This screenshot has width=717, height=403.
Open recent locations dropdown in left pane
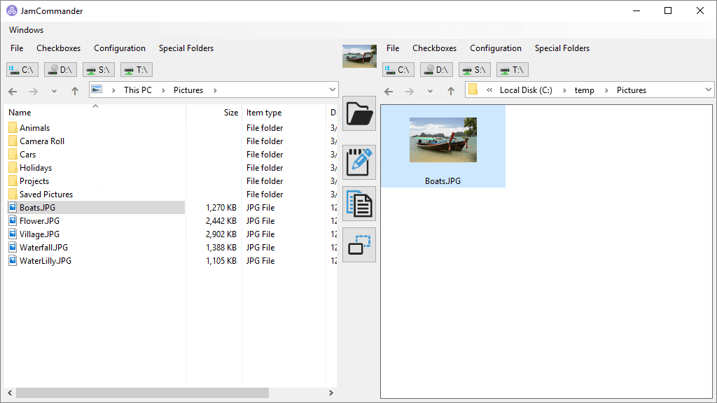[54, 91]
